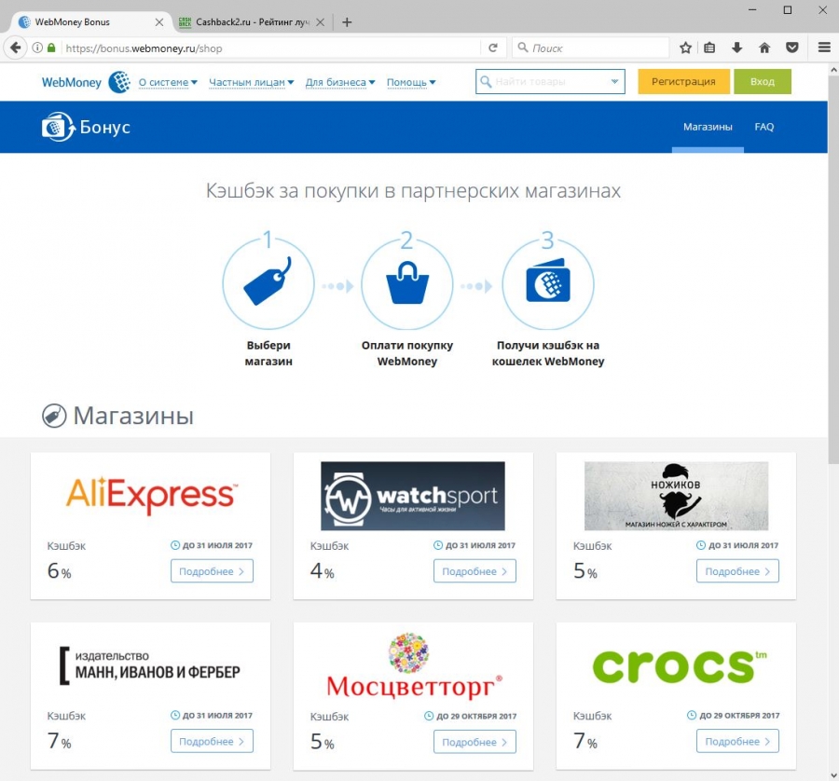Bookmark this page with the star icon
The width and height of the screenshot is (839, 781).
tap(685, 48)
